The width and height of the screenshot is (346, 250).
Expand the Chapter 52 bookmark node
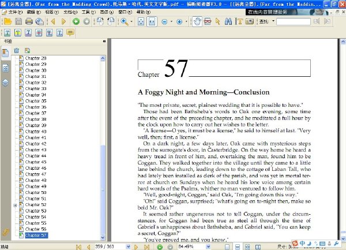[15, 206]
